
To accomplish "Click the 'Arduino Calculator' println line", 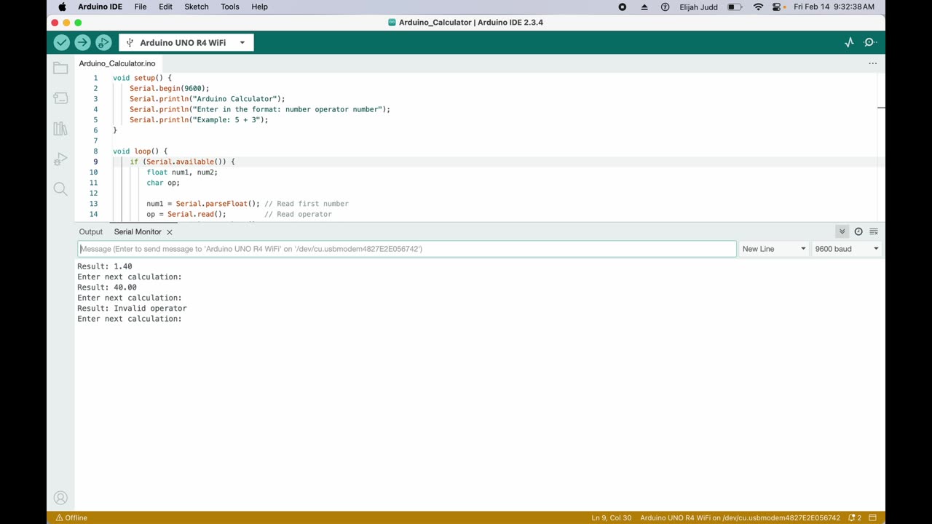I will click(208, 99).
